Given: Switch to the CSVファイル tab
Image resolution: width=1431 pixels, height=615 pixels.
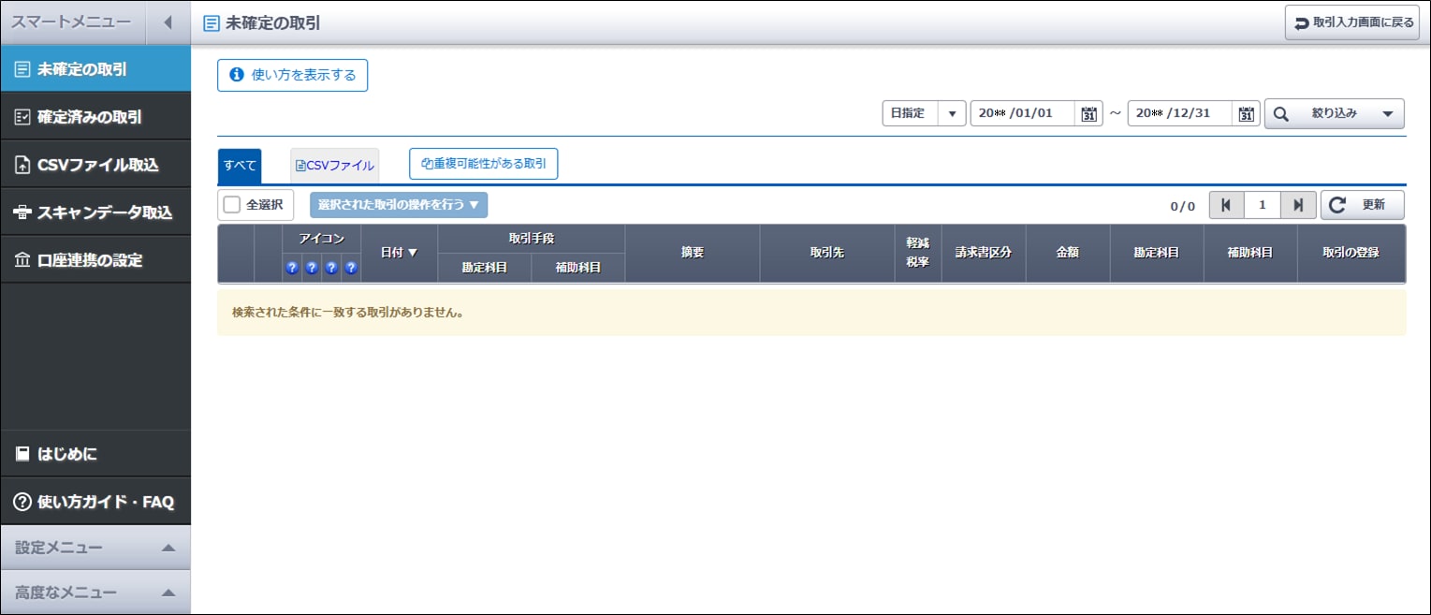Looking at the screenshot, I should click(335, 166).
